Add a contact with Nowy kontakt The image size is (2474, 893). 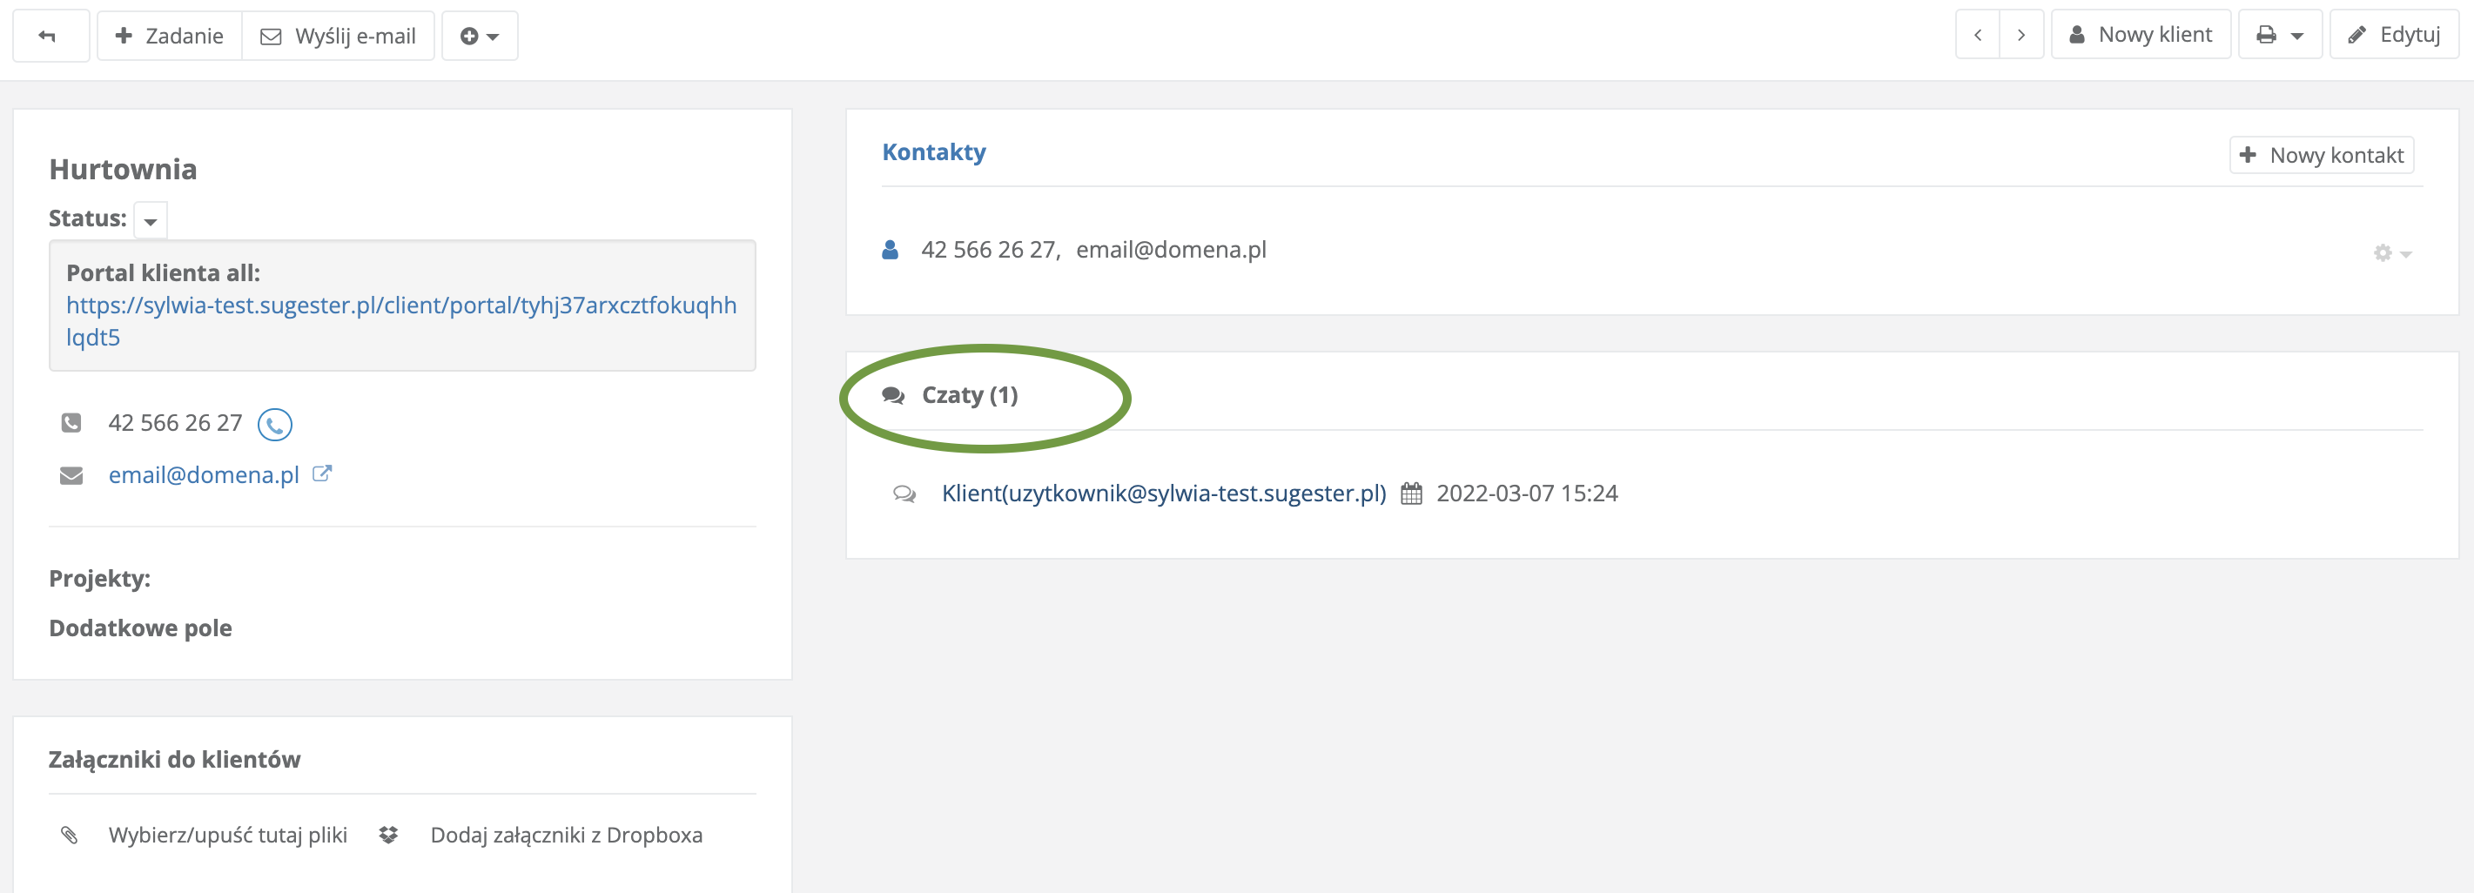pyautogui.click(x=2320, y=156)
